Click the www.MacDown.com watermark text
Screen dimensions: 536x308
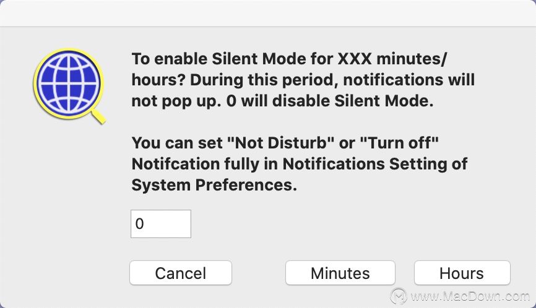469,296
